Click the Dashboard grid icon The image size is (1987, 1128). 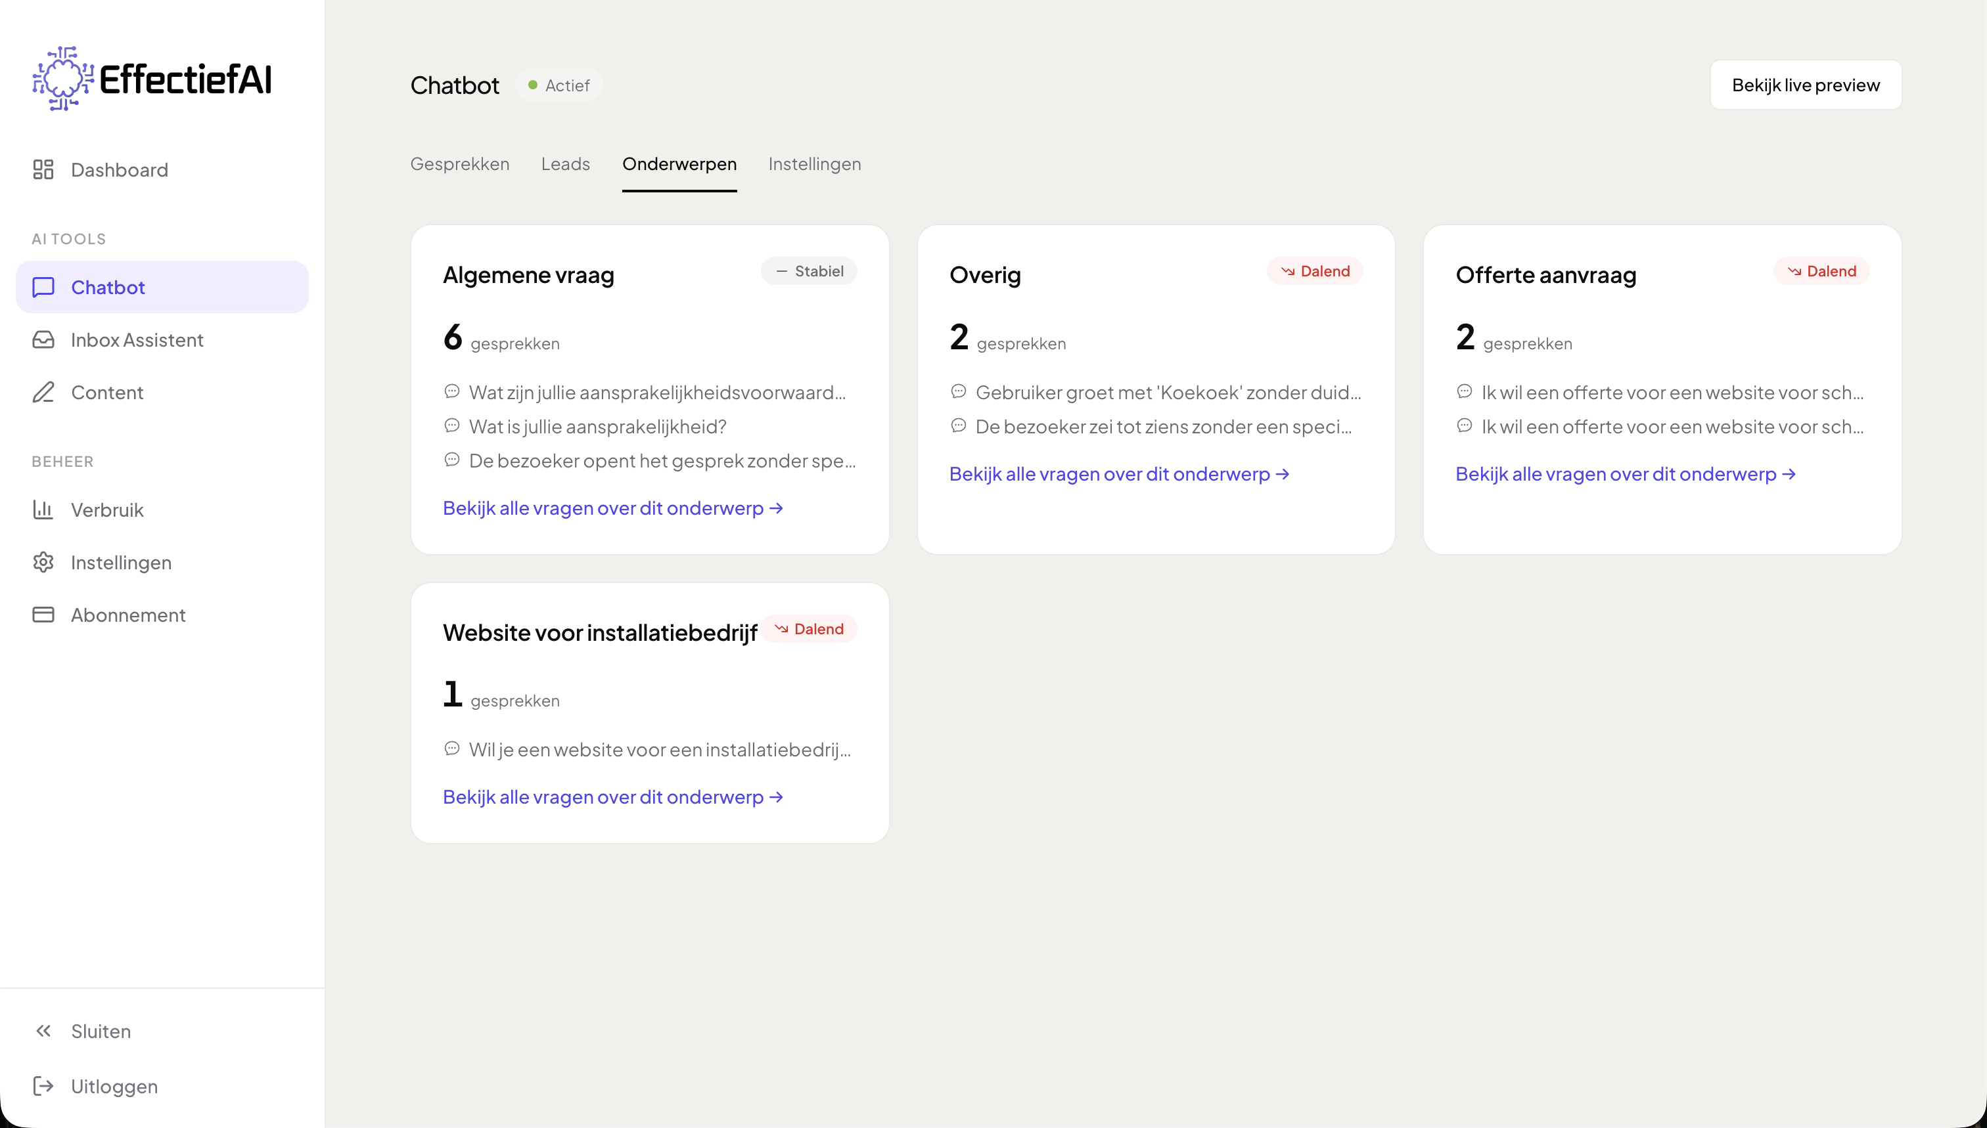pyautogui.click(x=43, y=169)
